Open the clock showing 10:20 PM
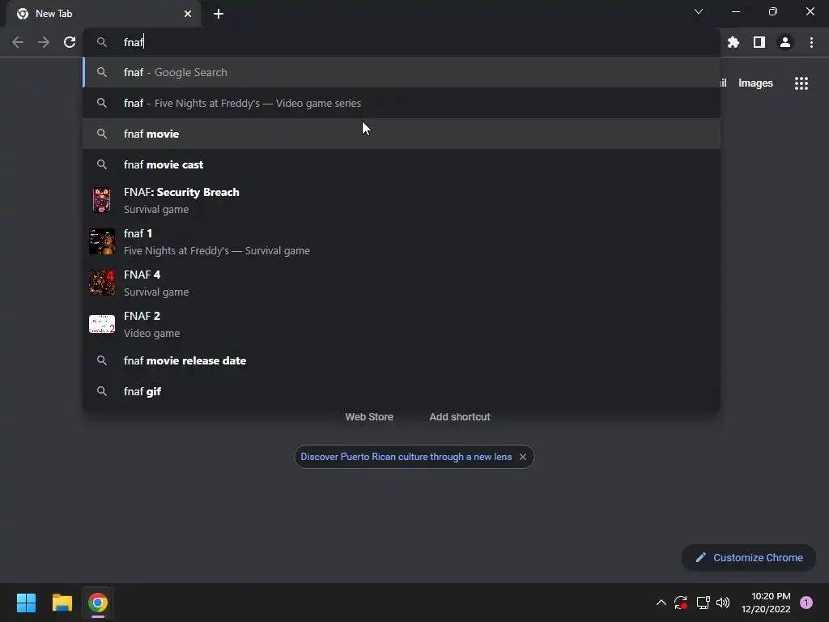 [766, 603]
